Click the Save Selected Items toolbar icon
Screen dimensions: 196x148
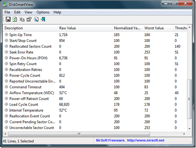click(8, 19)
